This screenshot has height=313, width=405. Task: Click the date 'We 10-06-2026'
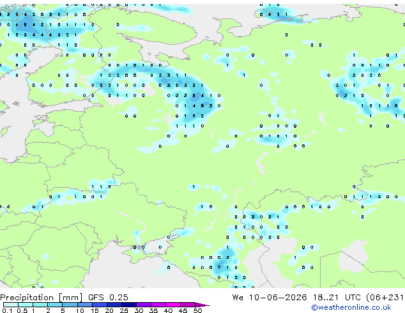click(x=270, y=298)
